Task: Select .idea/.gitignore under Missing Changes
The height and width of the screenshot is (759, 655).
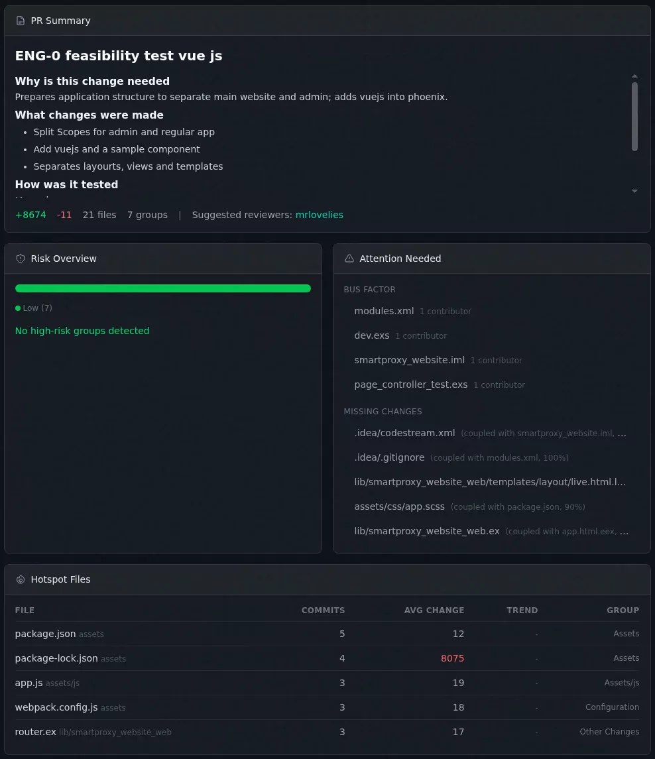Action: [389, 457]
